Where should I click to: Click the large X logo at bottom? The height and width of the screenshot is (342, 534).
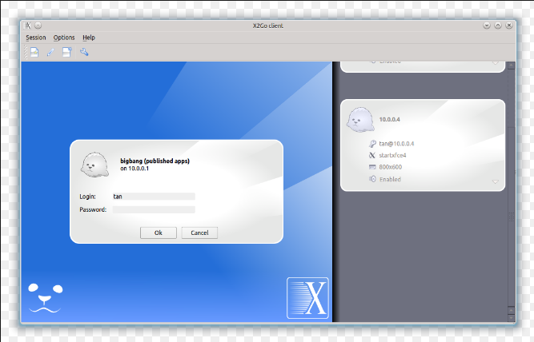click(307, 298)
